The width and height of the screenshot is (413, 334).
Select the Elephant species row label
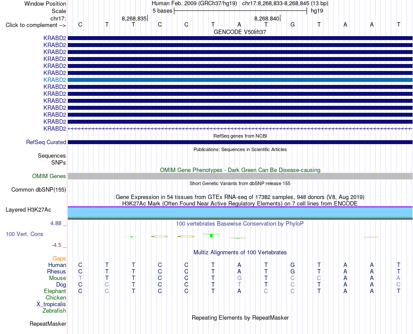[55, 291]
